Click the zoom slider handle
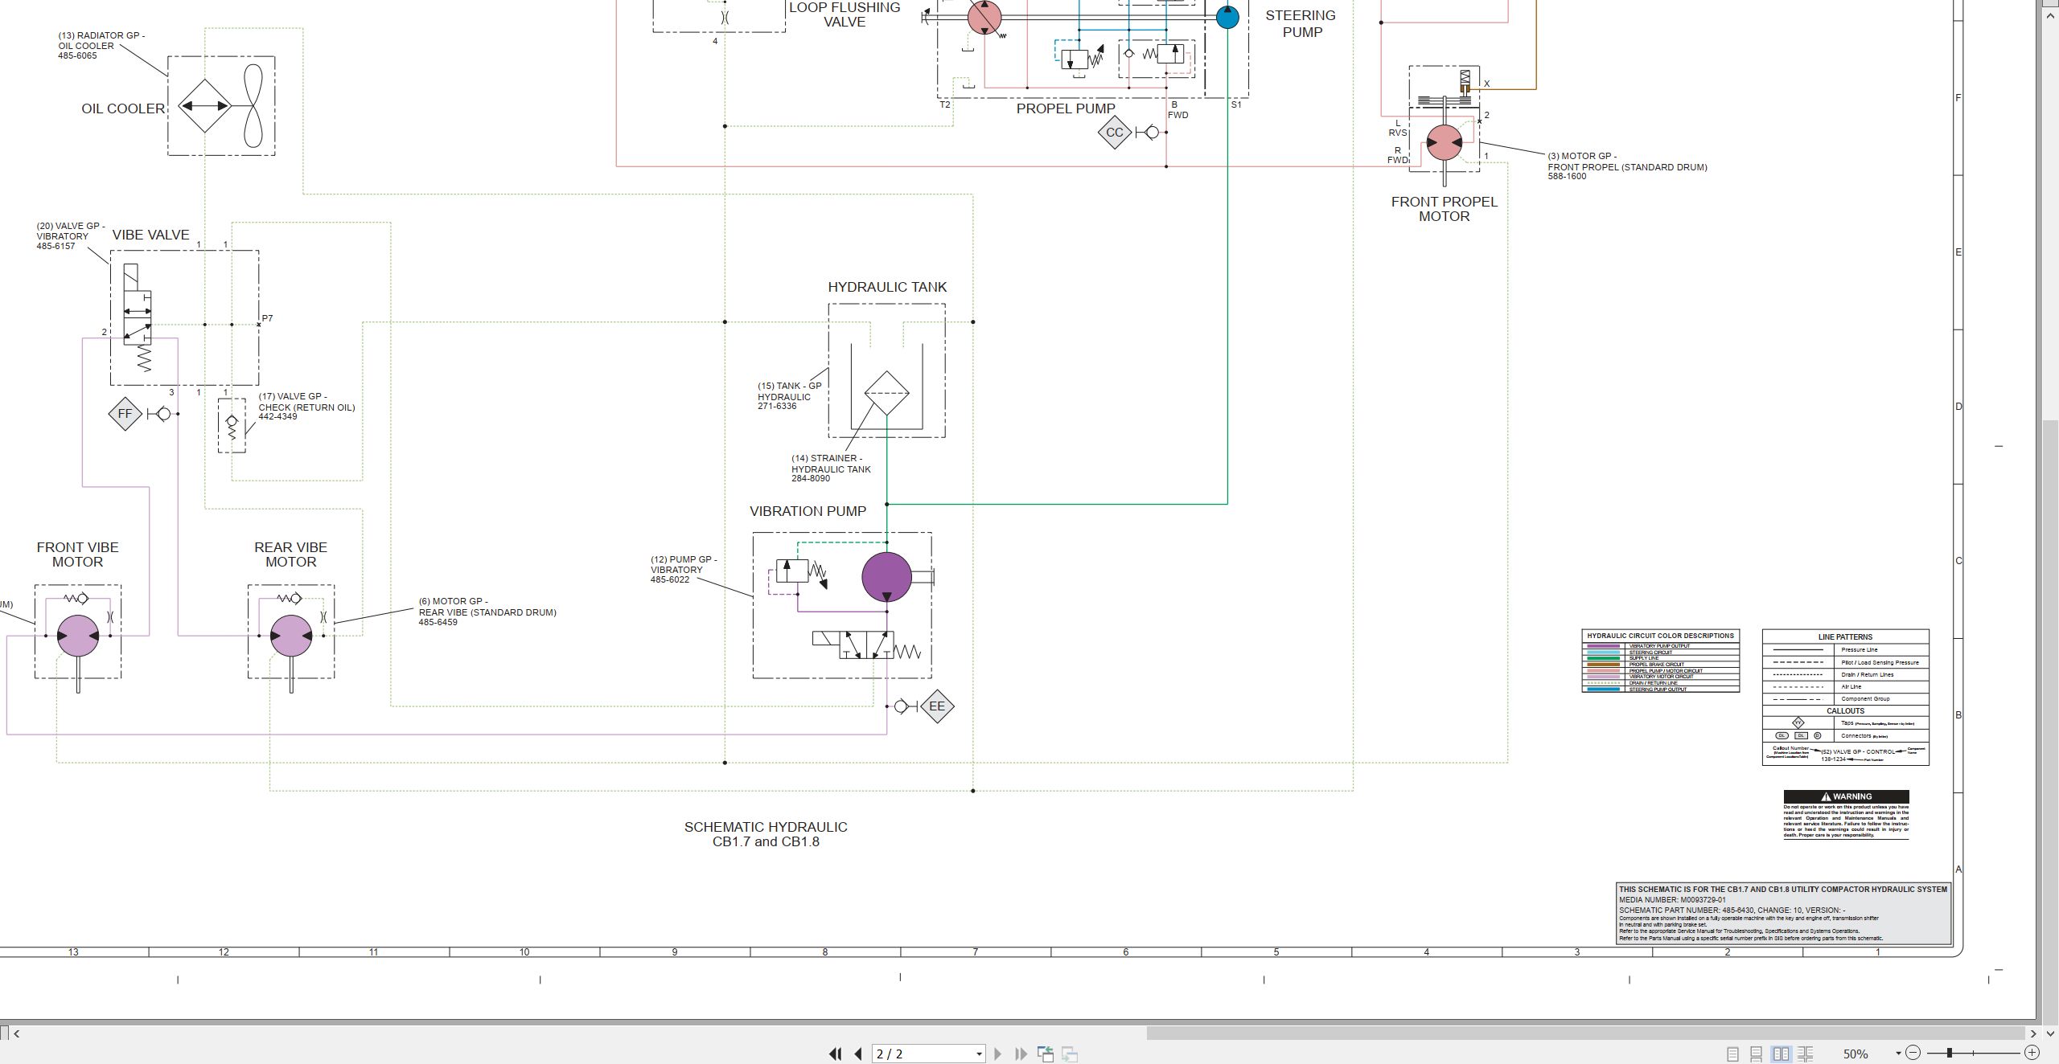The image size is (2059, 1064). 1949,1053
